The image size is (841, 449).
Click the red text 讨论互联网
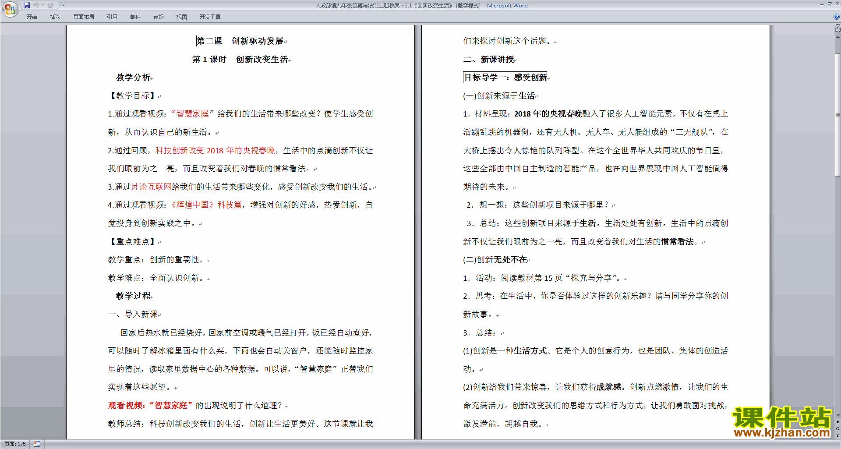[x=151, y=187]
